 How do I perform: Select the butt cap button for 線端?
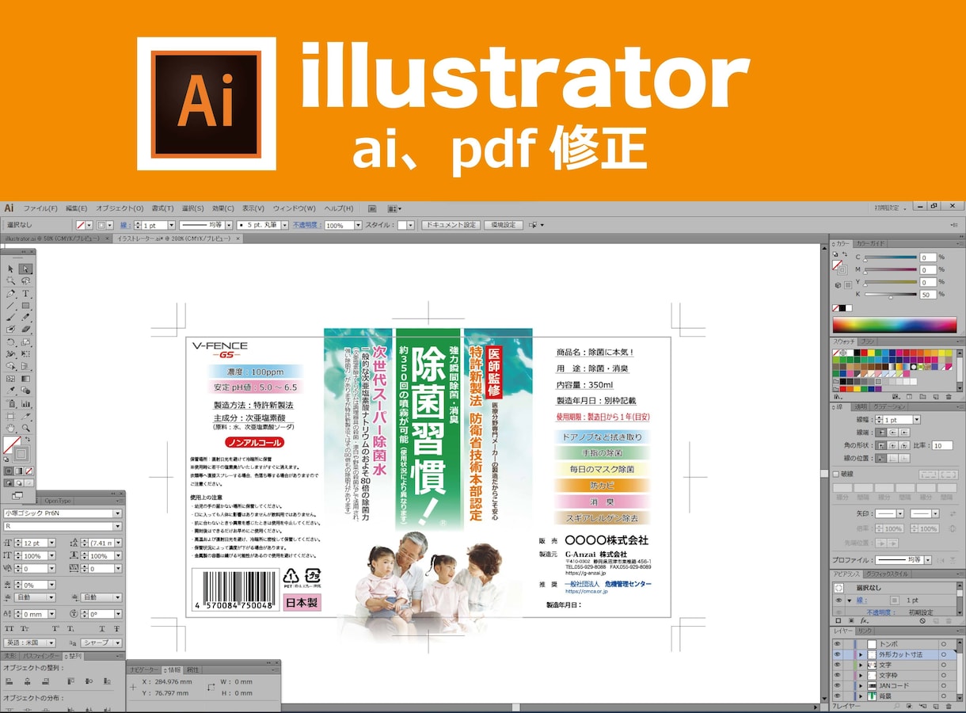point(881,432)
